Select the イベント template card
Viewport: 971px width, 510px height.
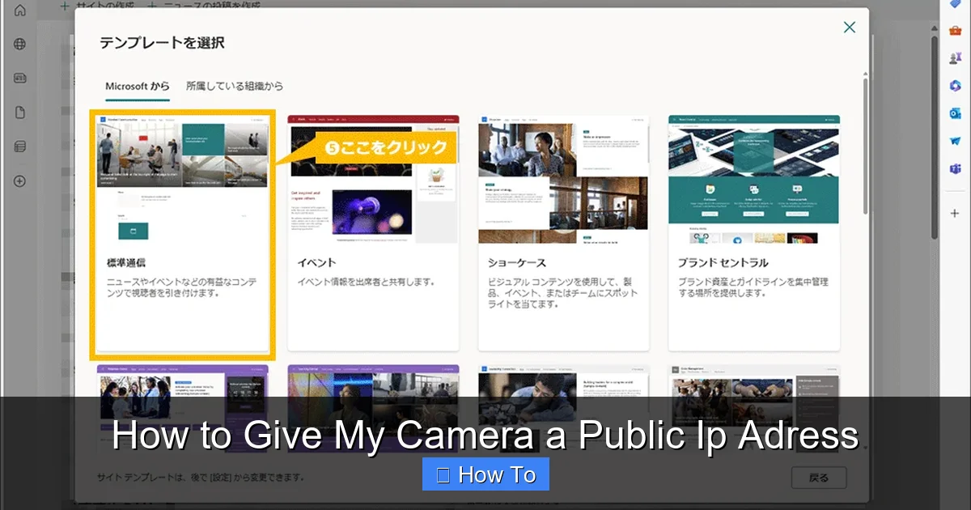(x=373, y=233)
